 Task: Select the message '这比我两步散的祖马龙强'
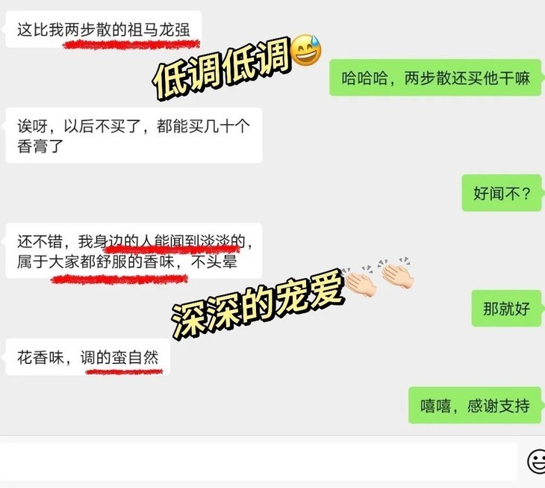tap(104, 30)
